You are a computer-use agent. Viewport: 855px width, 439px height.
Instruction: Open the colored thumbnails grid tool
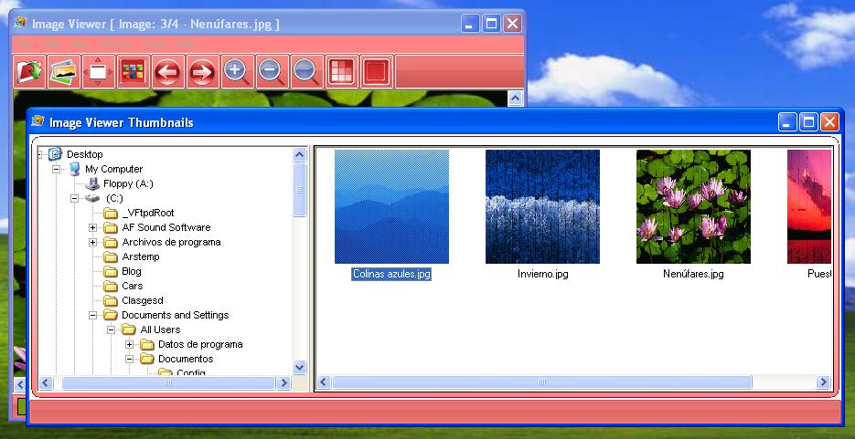click(133, 71)
